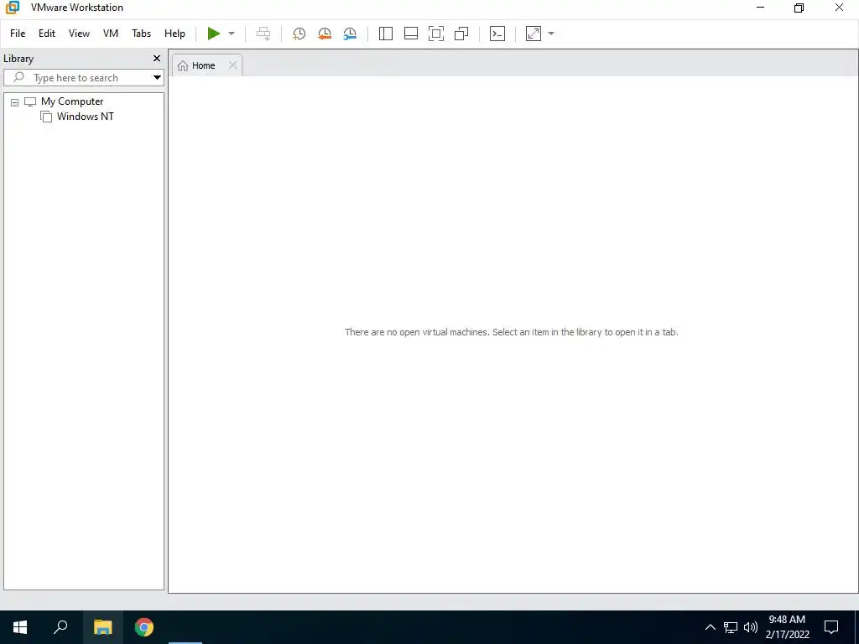Restore down the VMware Workstation window
859x644 pixels.
pyautogui.click(x=799, y=8)
